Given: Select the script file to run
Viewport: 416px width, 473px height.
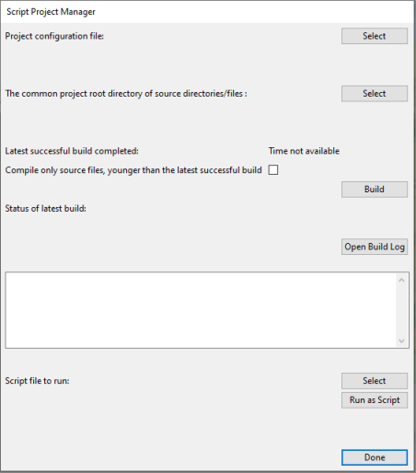Looking at the screenshot, I should (x=375, y=381).
